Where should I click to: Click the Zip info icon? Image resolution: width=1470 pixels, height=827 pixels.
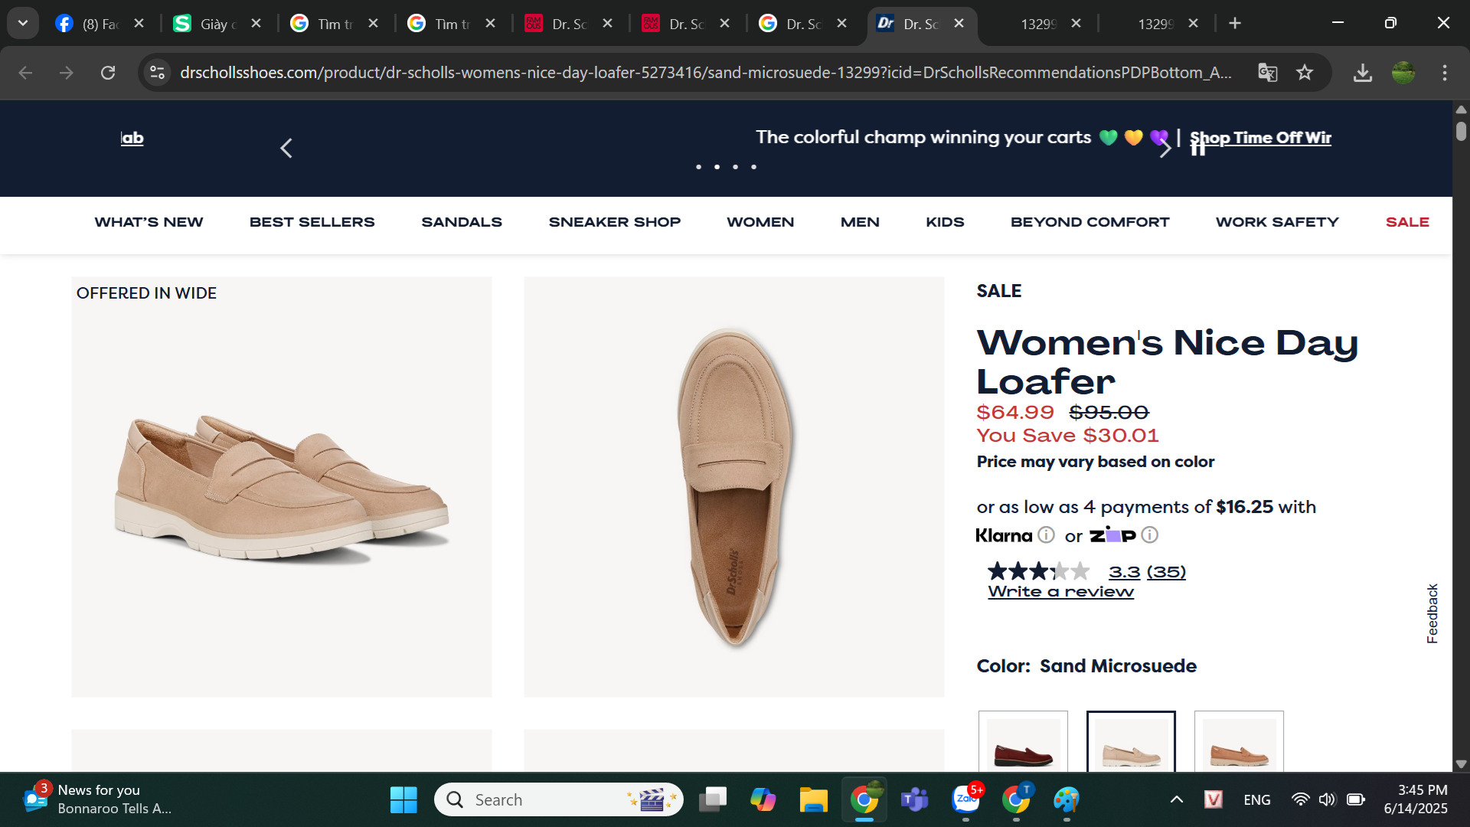pyautogui.click(x=1149, y=535)
